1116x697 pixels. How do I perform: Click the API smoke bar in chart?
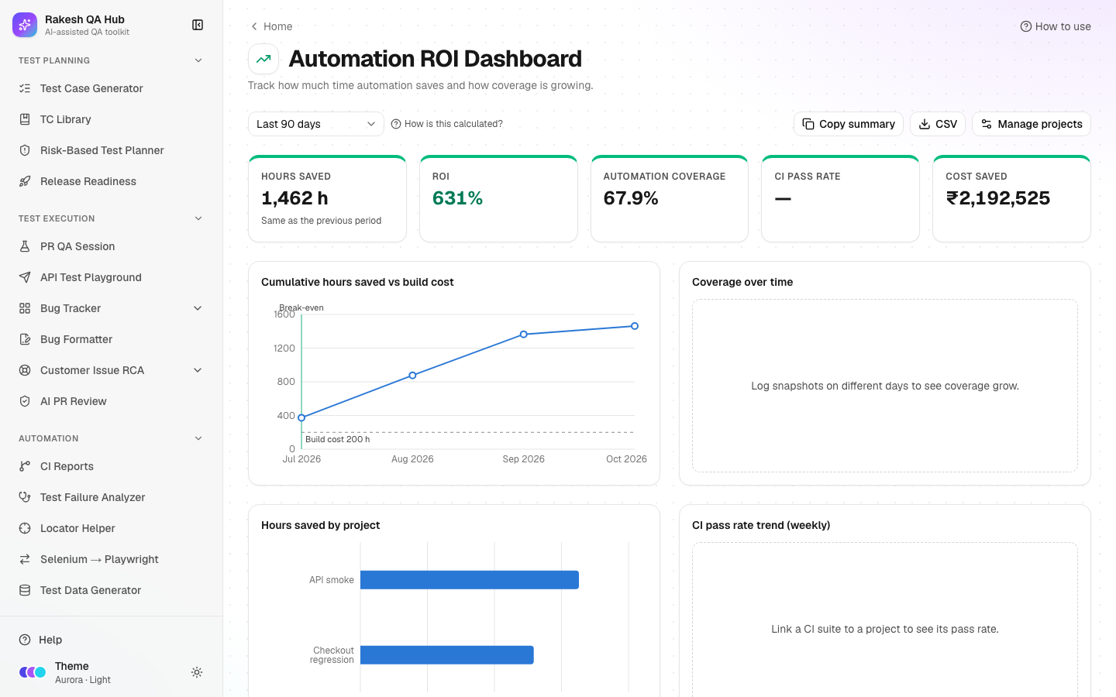[470, 580]
